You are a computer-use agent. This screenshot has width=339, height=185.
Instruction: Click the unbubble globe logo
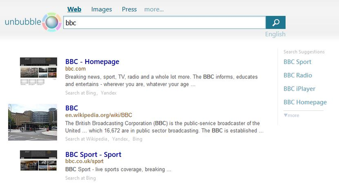(x=52, y=22)
